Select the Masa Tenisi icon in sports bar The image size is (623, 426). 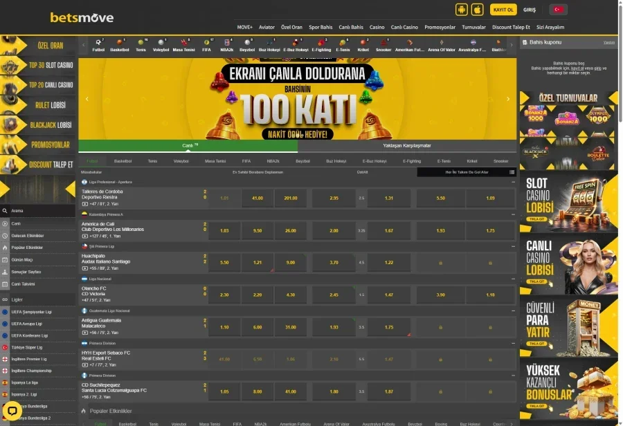(183, 42)
